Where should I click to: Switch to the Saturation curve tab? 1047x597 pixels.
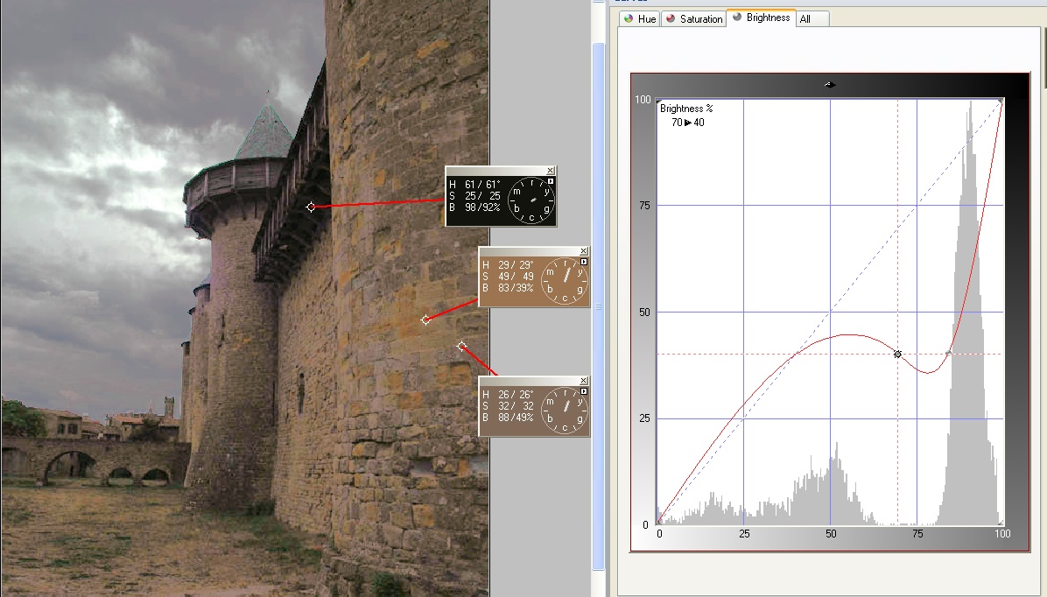[x=694, y=18]
